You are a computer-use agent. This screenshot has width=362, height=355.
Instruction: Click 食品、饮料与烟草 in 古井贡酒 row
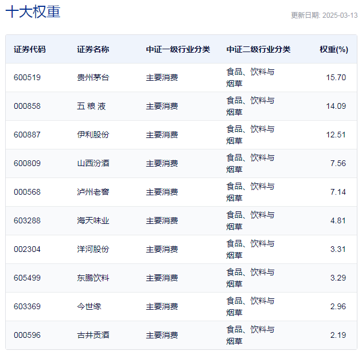pyautogui.click(x=250, y=335)
